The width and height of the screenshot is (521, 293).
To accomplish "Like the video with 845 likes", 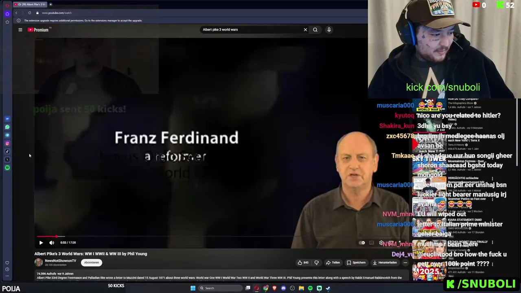I will click(x=303, y=262).
